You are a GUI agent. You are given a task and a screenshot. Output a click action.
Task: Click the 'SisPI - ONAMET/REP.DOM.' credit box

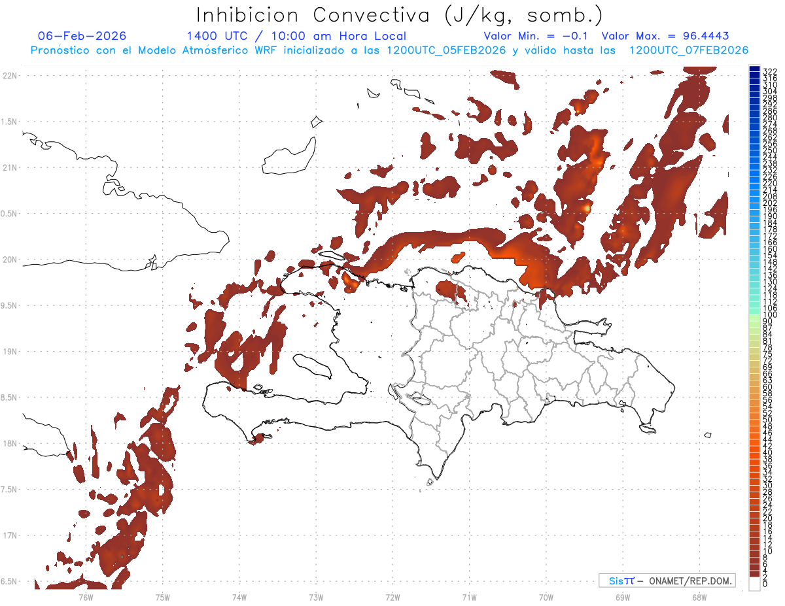(667, 581)
